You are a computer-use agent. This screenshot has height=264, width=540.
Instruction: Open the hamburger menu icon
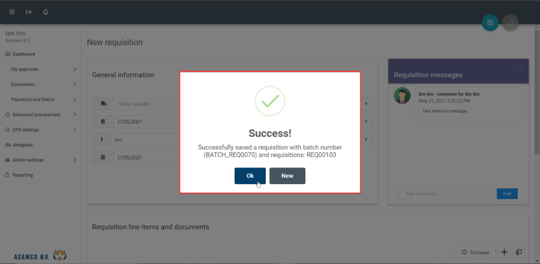12,12
